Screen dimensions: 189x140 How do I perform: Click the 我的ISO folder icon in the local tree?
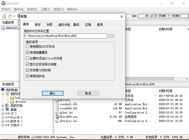tap(8, 94)
